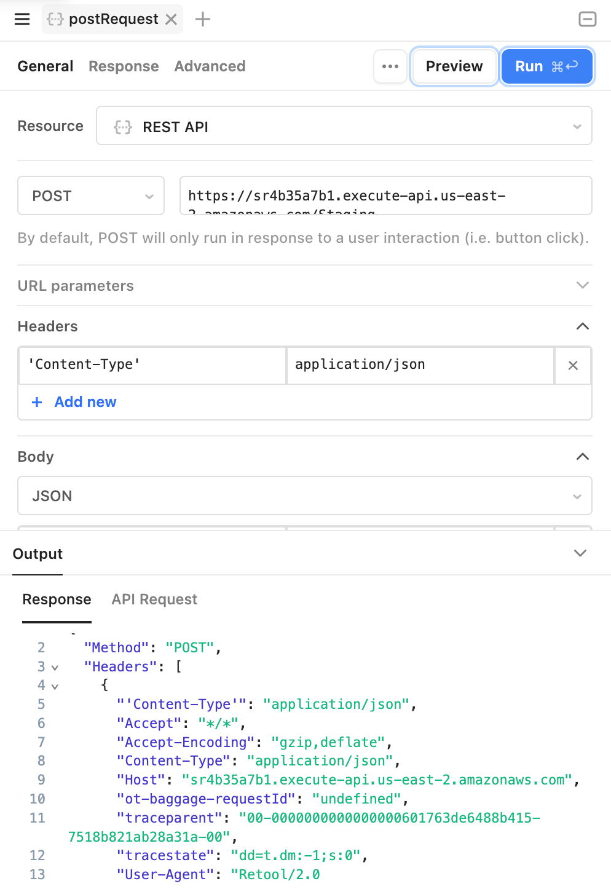Switch to the General tab
Image resolution: width=611 pixels, height=889 pixels.
click(45, 66)
